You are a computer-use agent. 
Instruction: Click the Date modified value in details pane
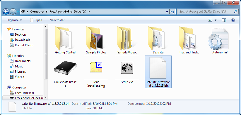pos(105,104)
